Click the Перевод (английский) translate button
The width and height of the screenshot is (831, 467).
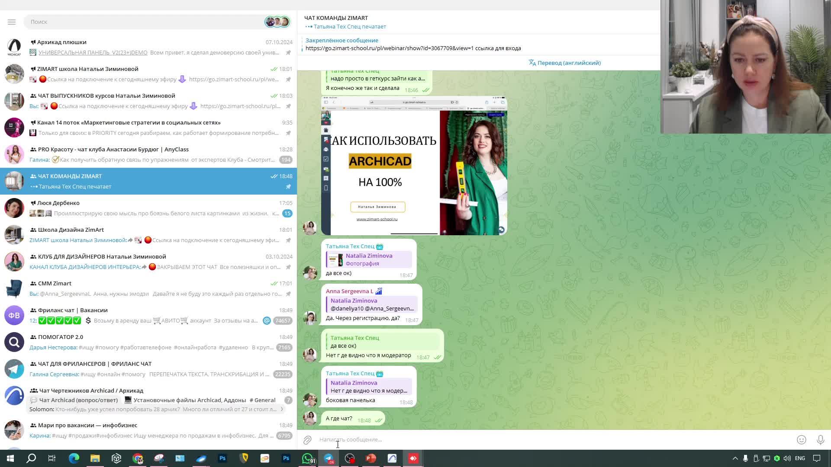[564, 63]
